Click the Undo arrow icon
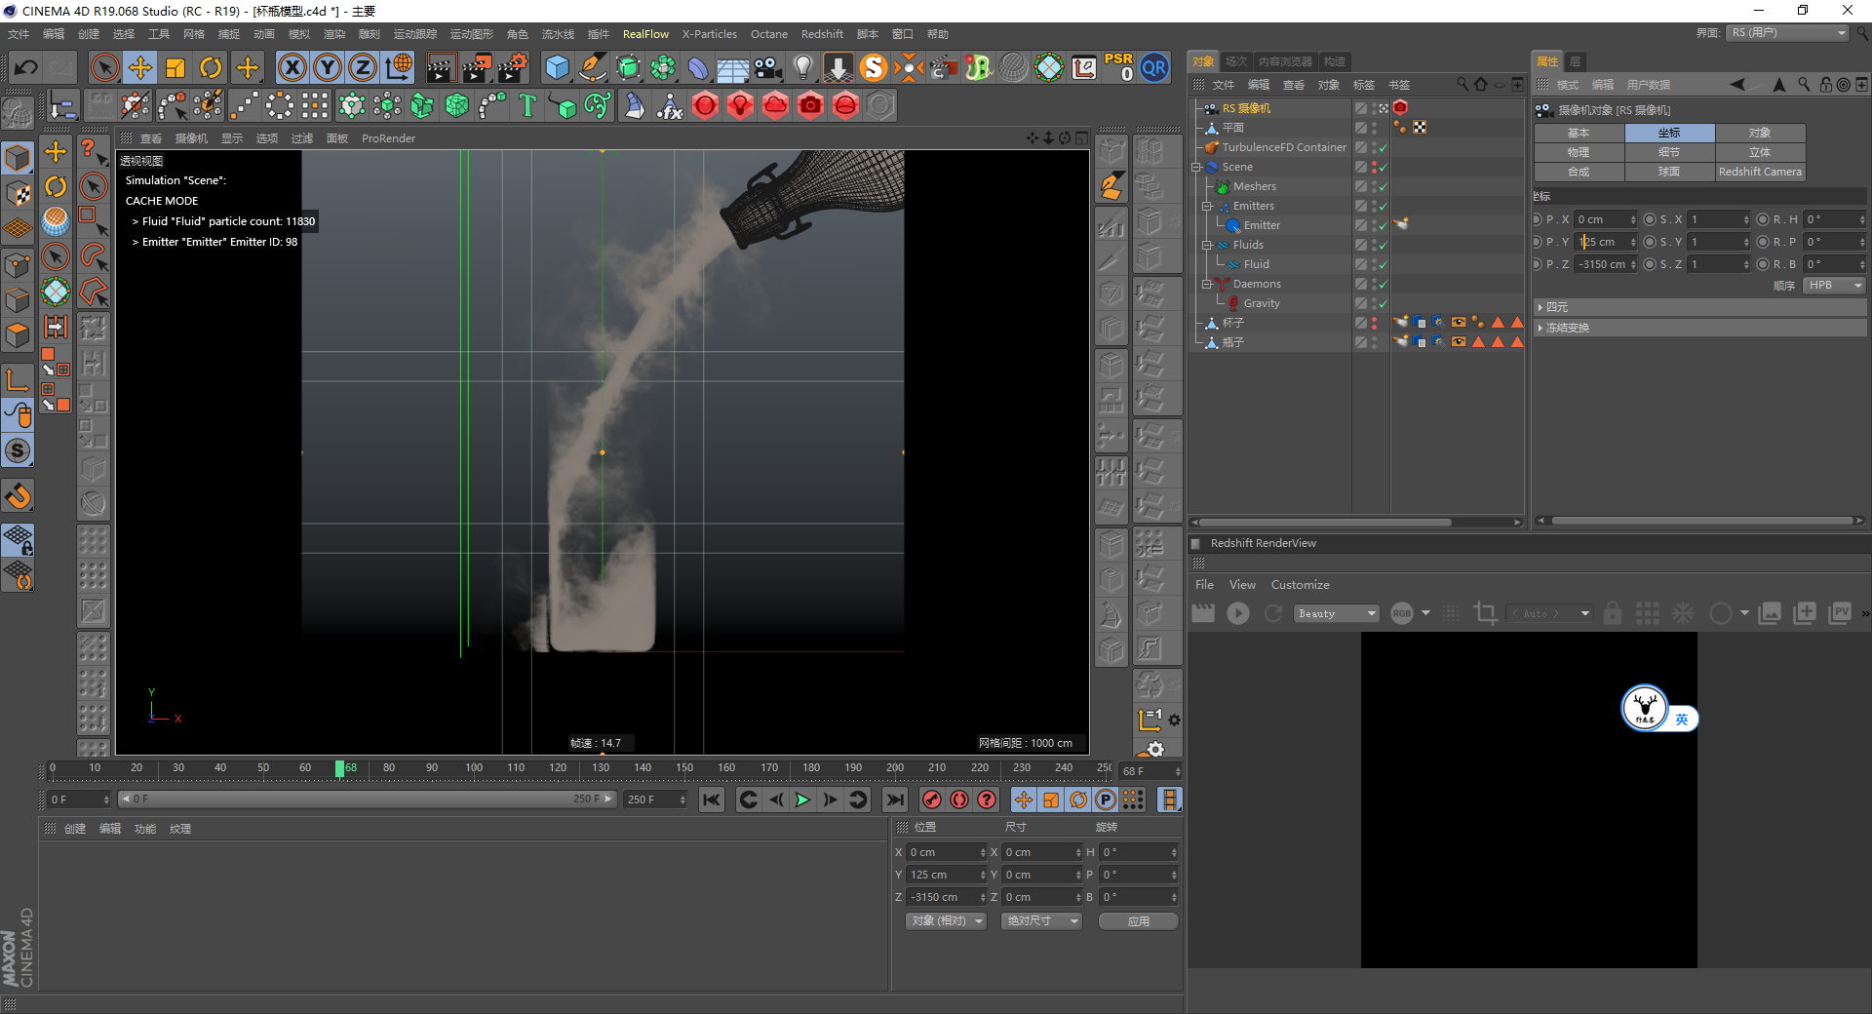This screenshot has height=1014, width=1872. 26,67
